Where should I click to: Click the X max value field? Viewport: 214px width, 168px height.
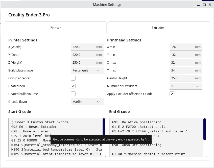click(186, 63)
